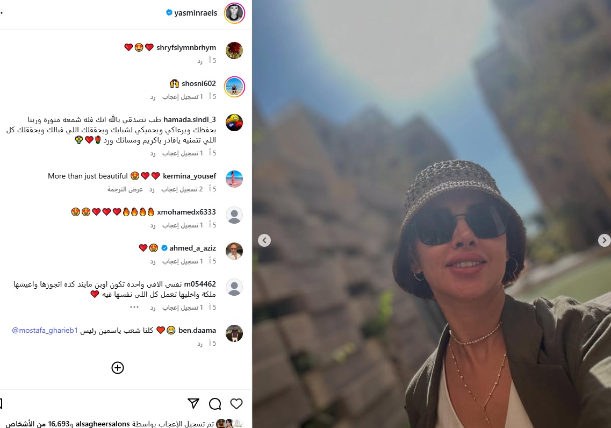The image size is (611, 428).
Task: Like the post with heart icon
Action: [x=236, y=403]
